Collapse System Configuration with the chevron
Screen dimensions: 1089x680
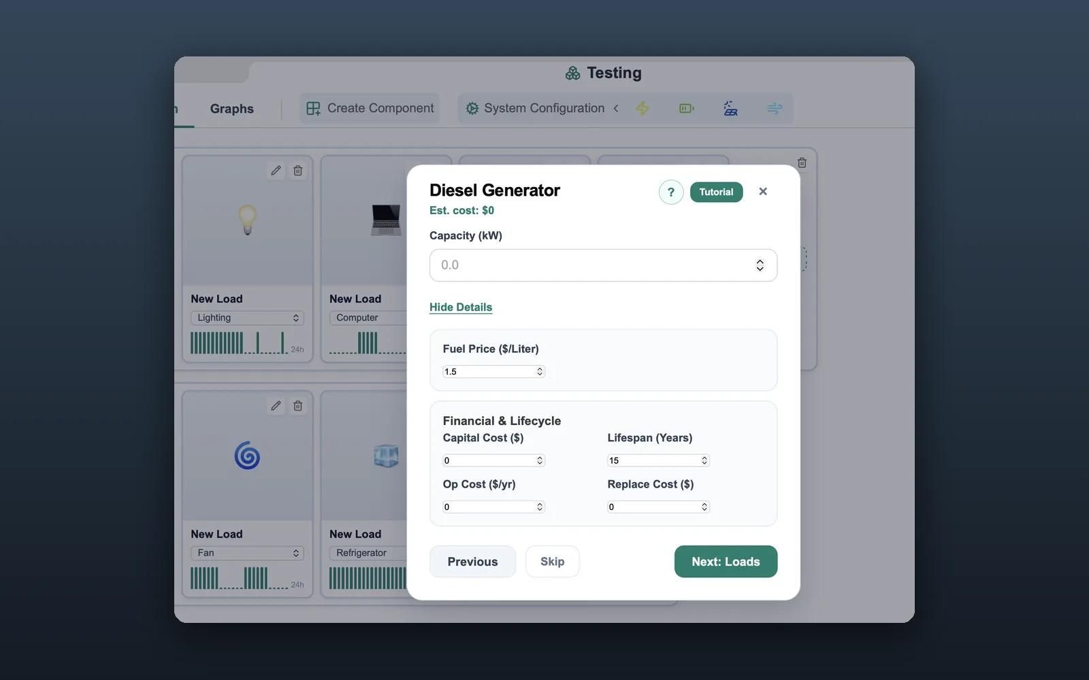point(616,108)
